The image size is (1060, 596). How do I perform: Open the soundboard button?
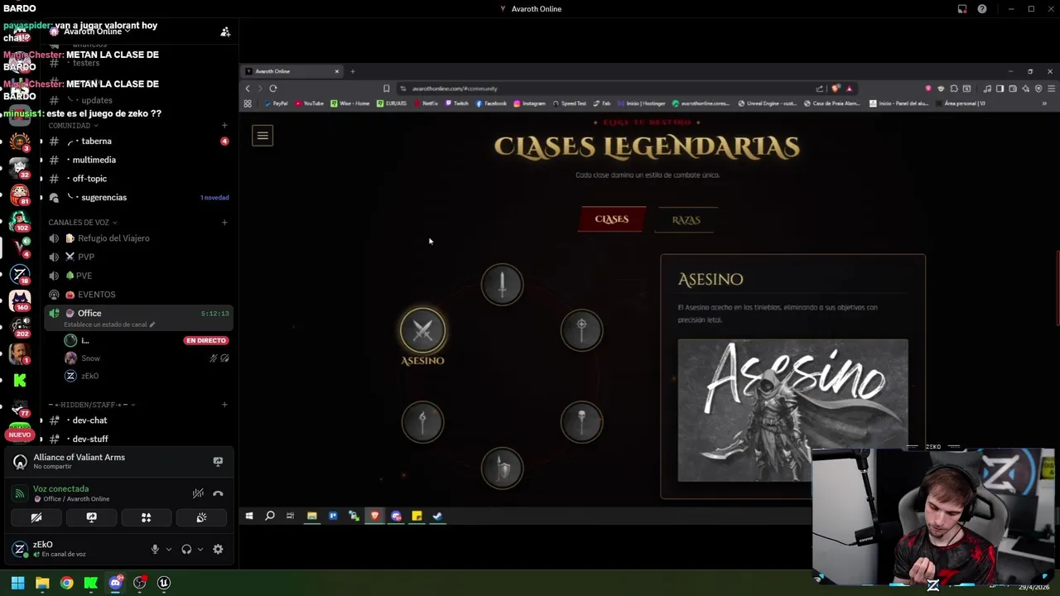tap(201, 517)
